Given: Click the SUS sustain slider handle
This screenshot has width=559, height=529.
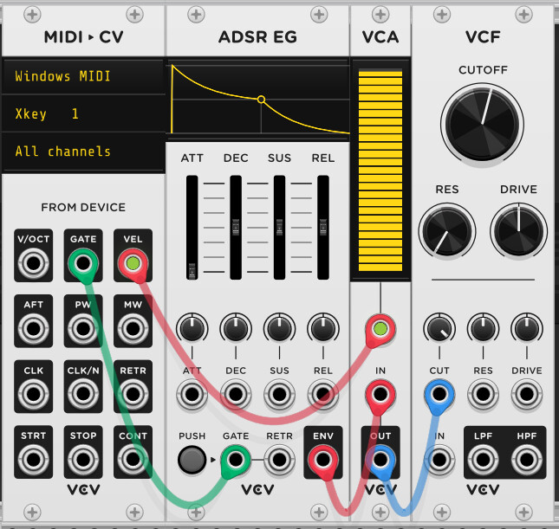Looking at the screenshot, I should (279, 227).
